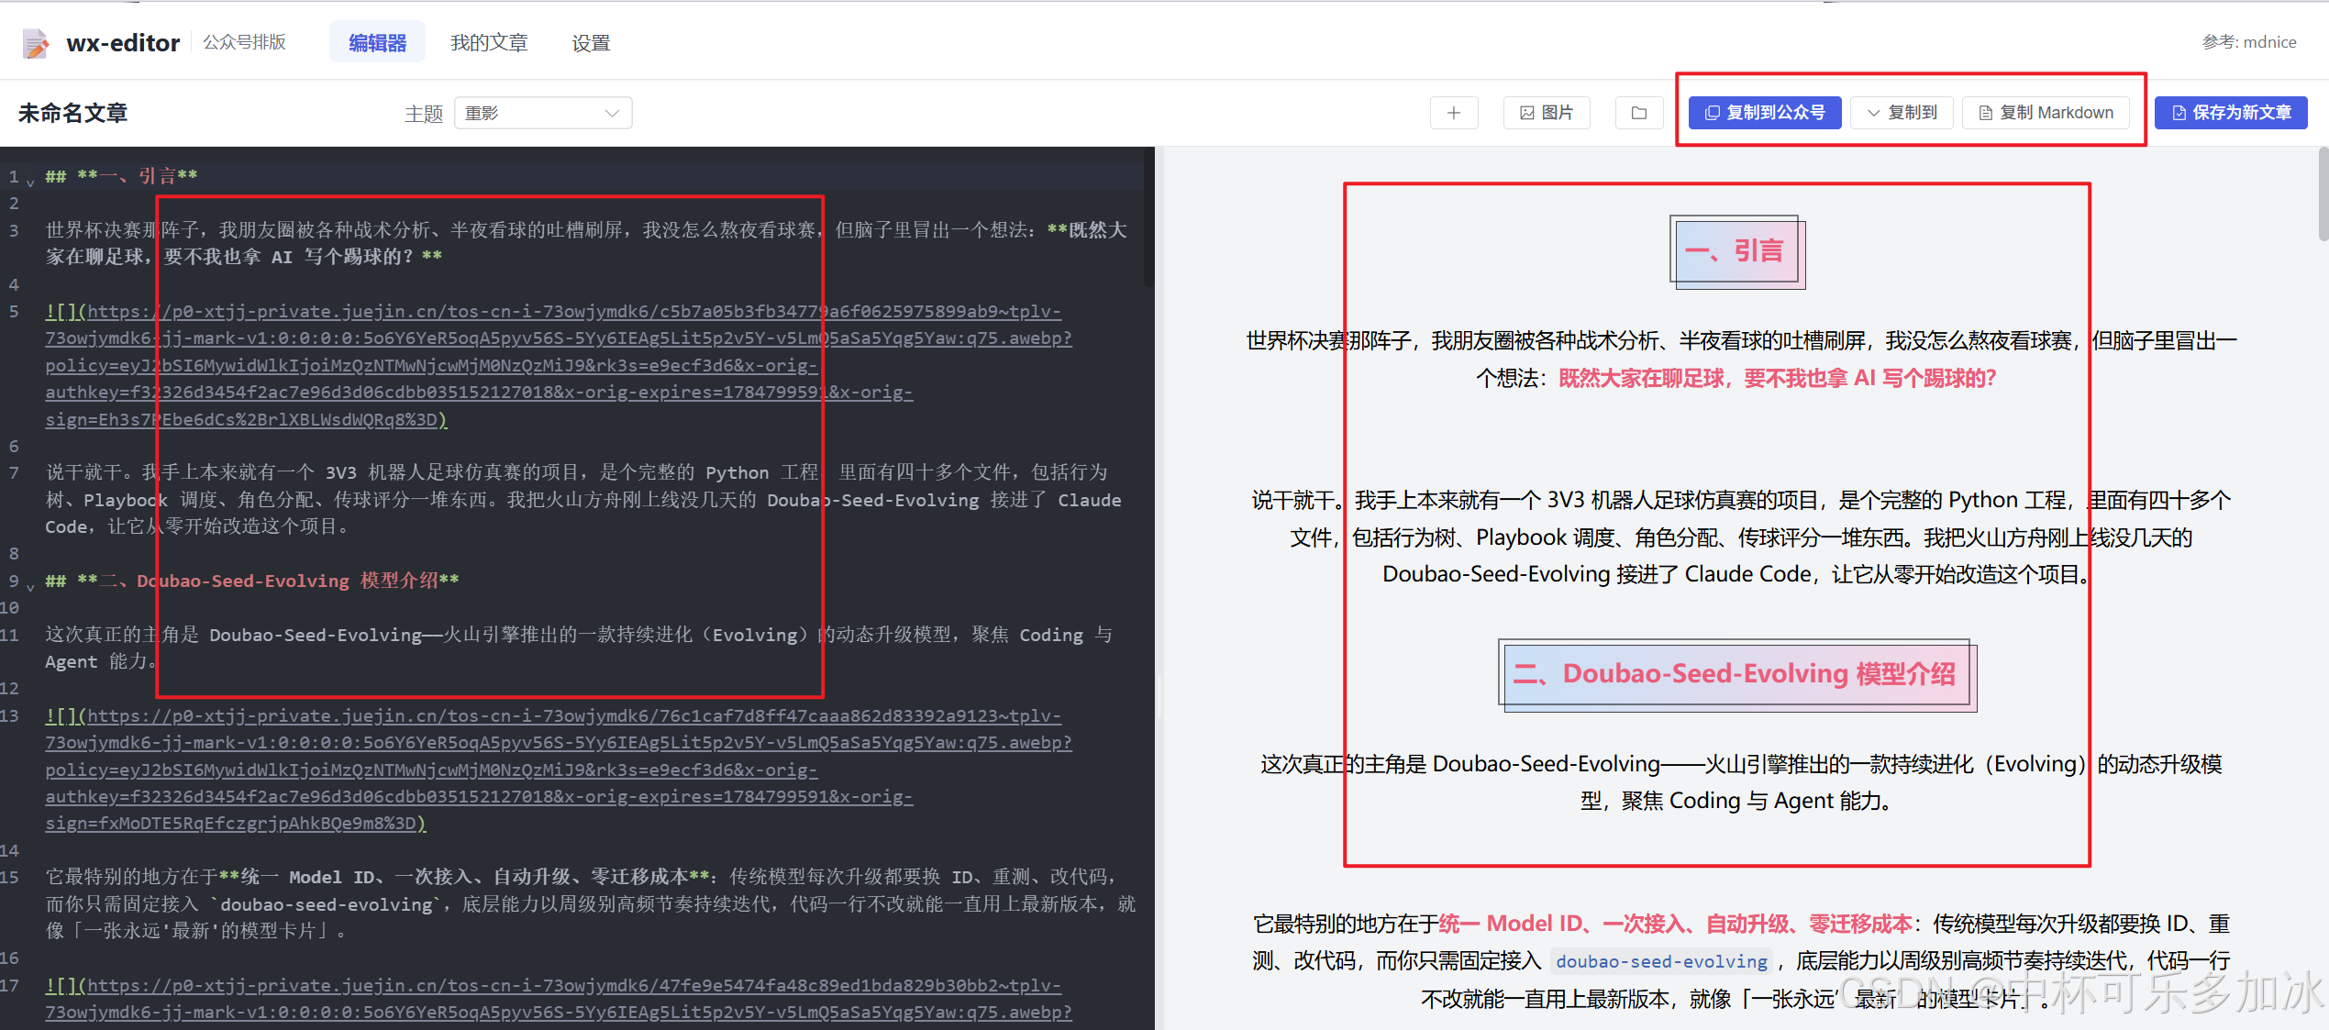This screenshot has width=2329, height=1030.
Task: Click editor line 15 text 它最特别的地方在于
Action: [x=131, y=877]
